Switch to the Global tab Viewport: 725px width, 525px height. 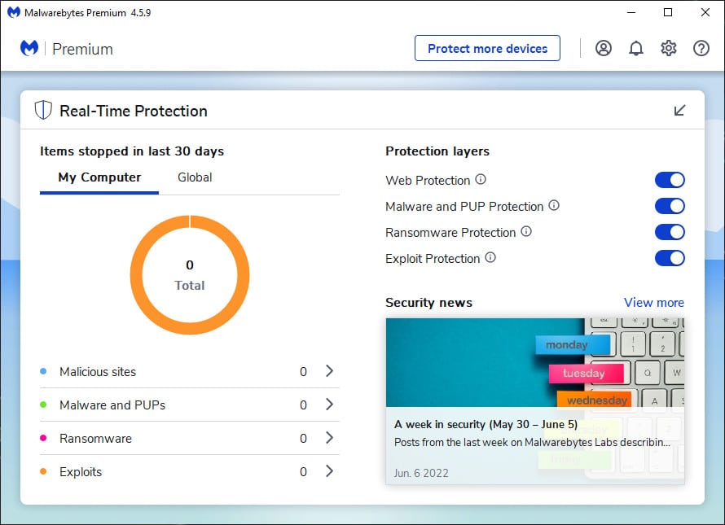click(195, 177)
